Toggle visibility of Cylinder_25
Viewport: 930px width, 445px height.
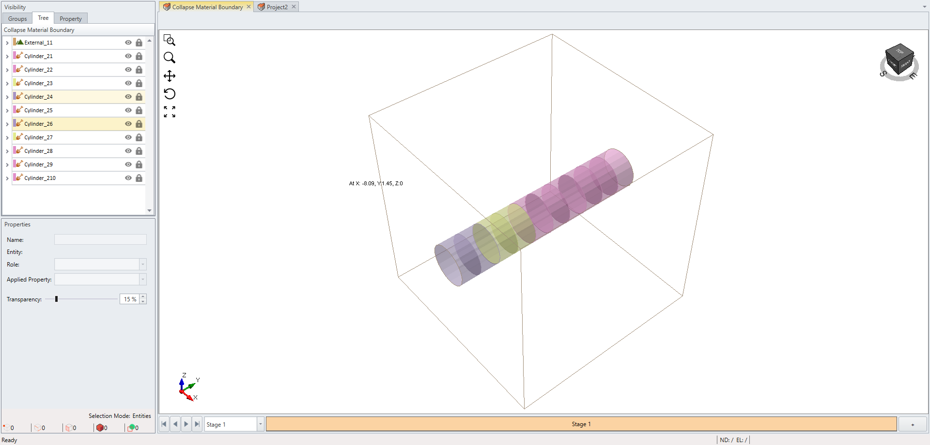[128, 110]
